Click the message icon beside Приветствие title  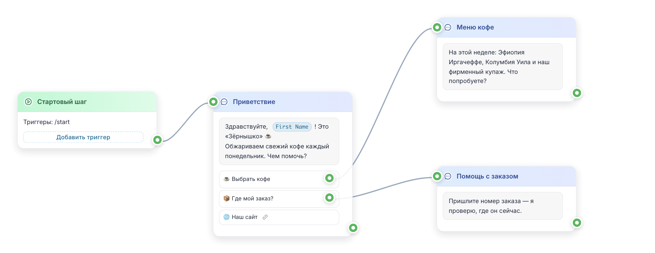pyautogui.click(x=224, y=102)
